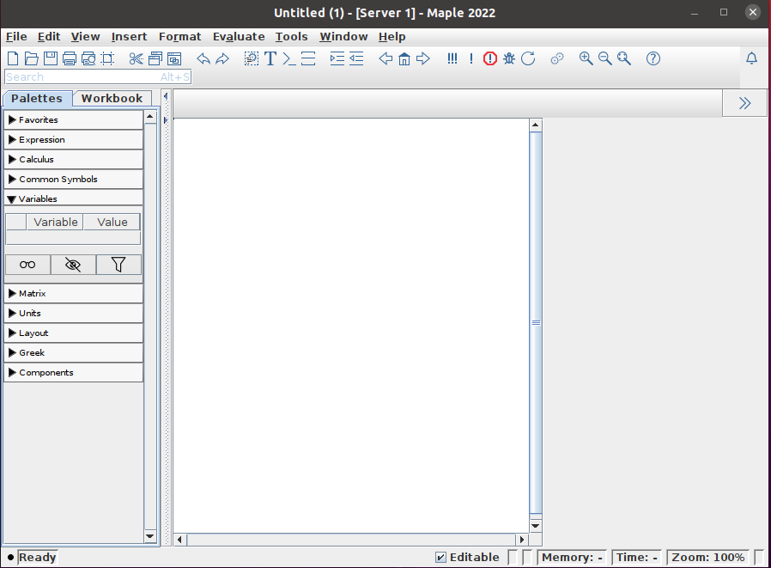Insert a text region

tap(270, 58)
